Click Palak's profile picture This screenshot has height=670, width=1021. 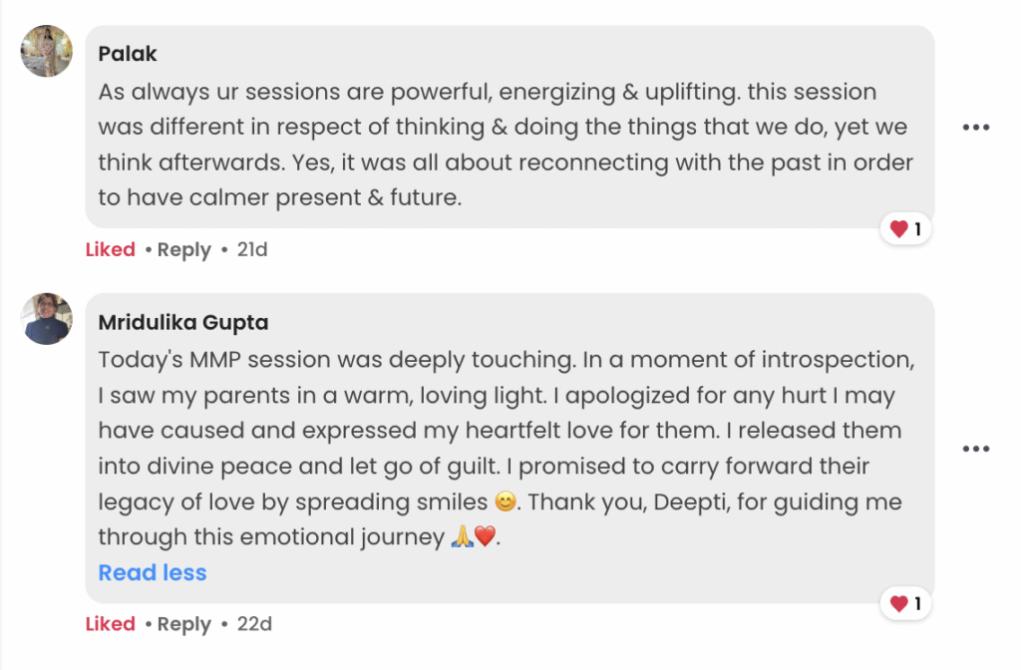46,51
